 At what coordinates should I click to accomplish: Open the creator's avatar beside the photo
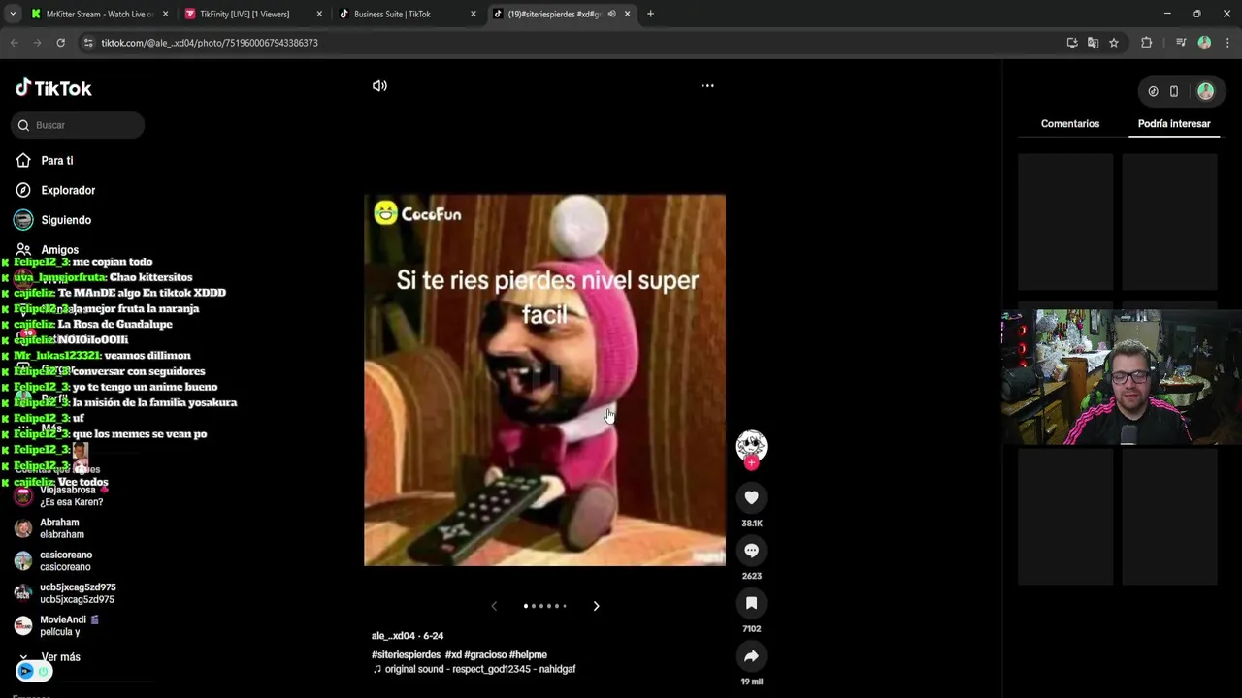751,445
